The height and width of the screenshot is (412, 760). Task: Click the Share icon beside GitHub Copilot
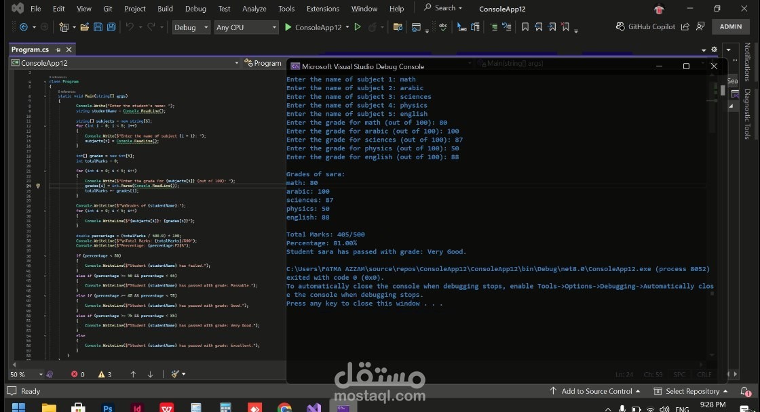coord(685,26)
